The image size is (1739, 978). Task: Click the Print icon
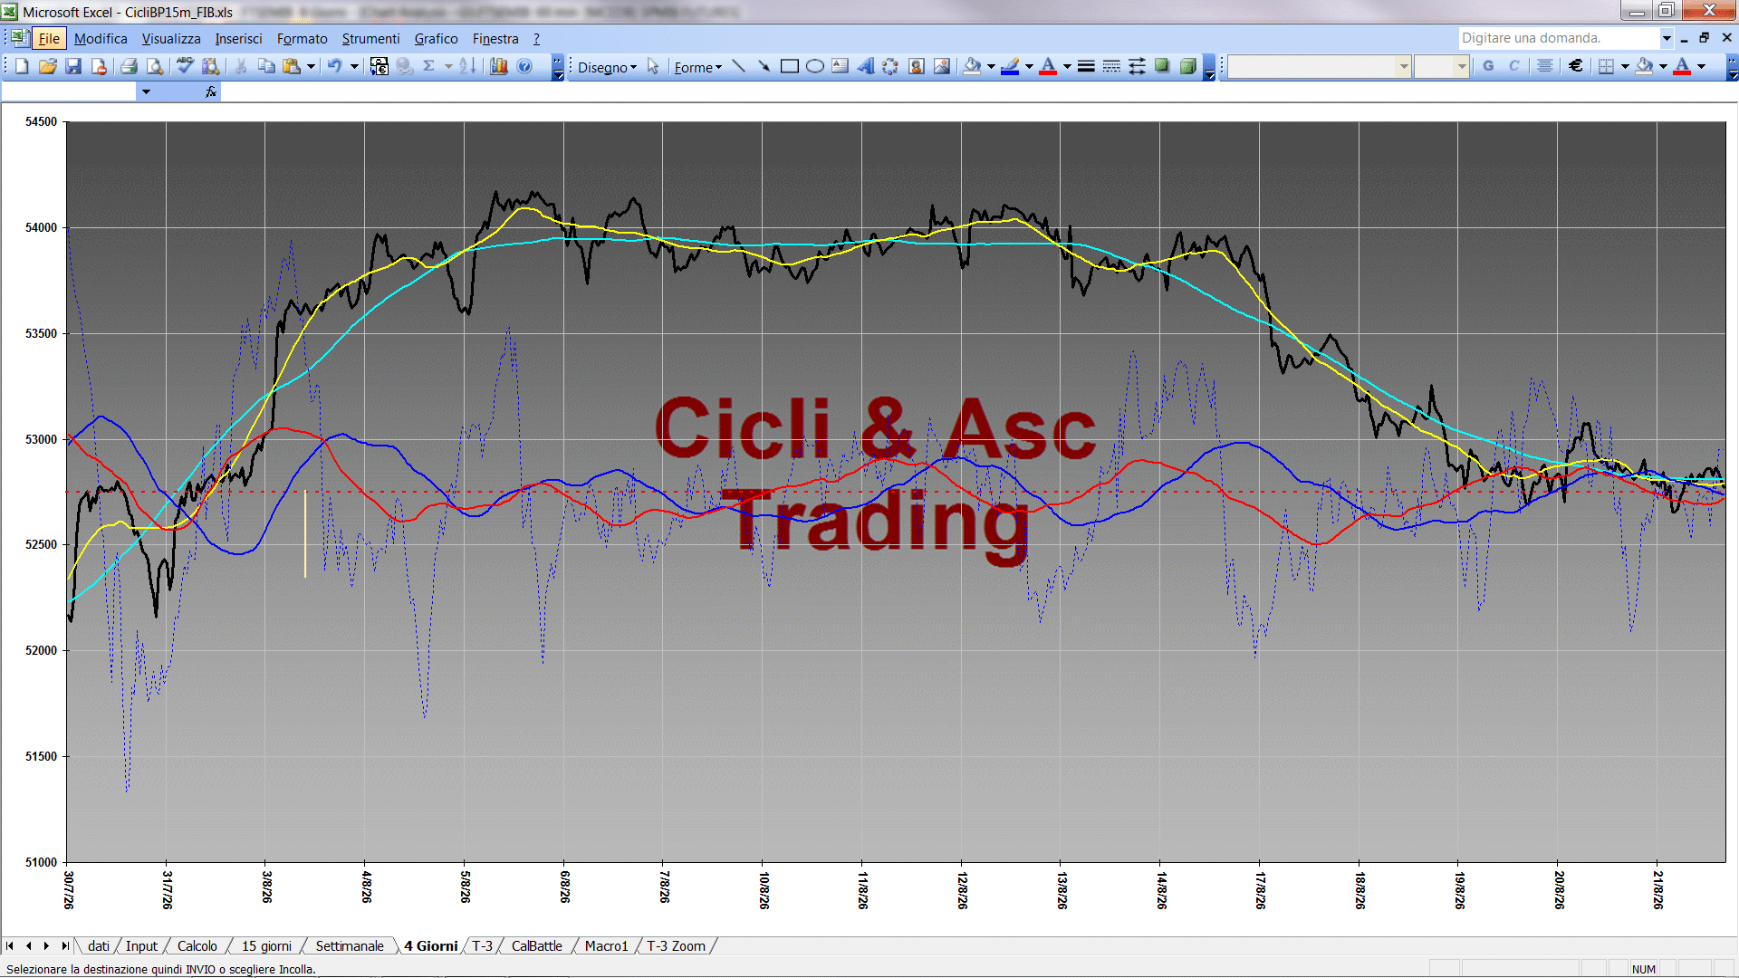point(129,66)
